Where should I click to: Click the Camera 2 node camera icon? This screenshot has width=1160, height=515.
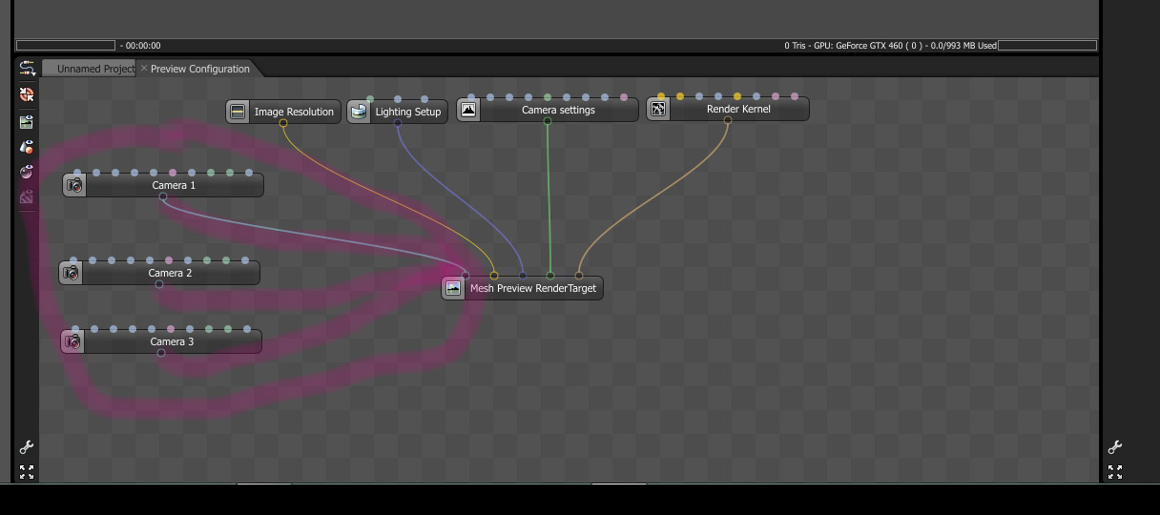pos(72,273)
